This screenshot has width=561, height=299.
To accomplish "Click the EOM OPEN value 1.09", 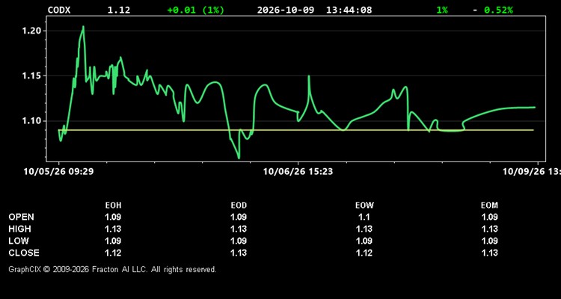I will click(489, 217).
